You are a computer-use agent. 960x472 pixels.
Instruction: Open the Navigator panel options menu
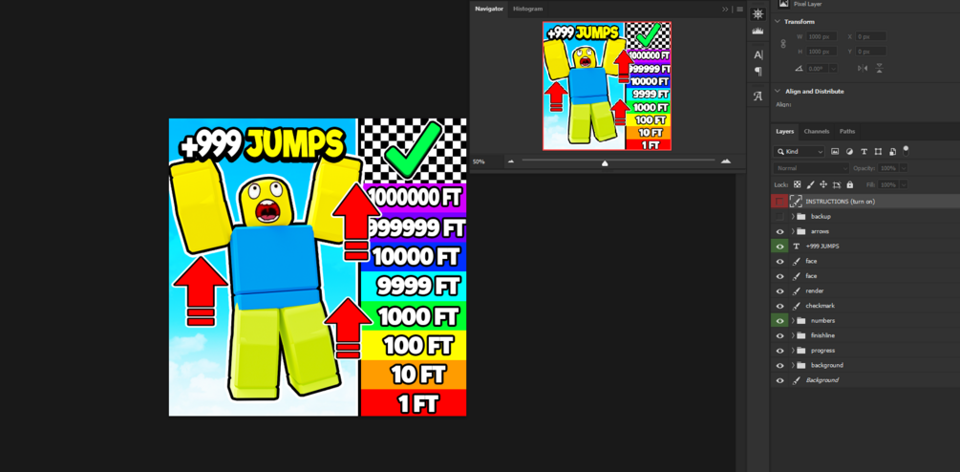coord(739,10)
